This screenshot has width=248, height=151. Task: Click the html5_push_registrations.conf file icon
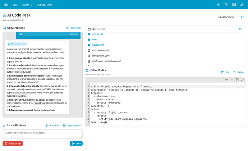coord(89,61)
